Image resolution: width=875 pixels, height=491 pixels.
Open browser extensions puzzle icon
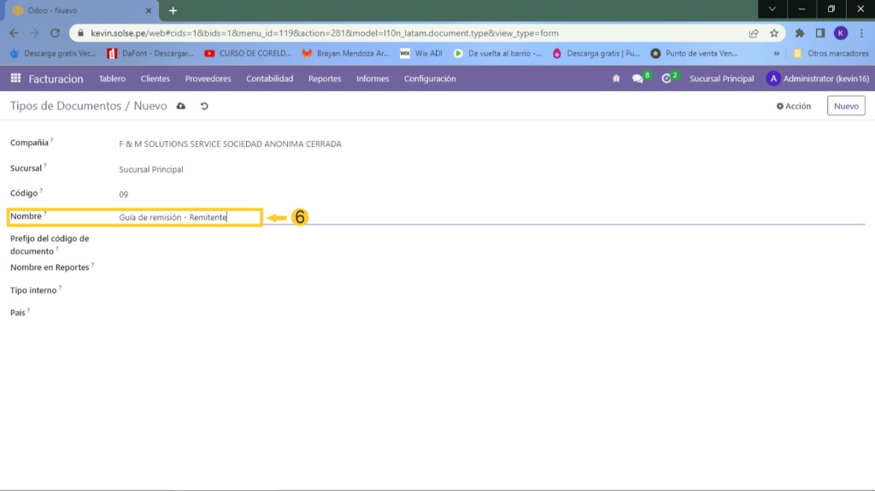pyautogui.click(x=800, y=33)
